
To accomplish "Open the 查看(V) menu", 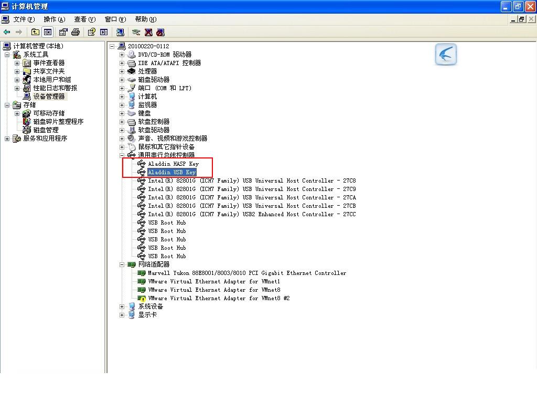I will tap(85, 19).
